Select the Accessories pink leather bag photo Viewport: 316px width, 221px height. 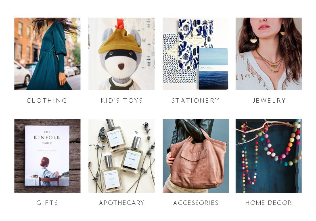click(x=196, y=156)
